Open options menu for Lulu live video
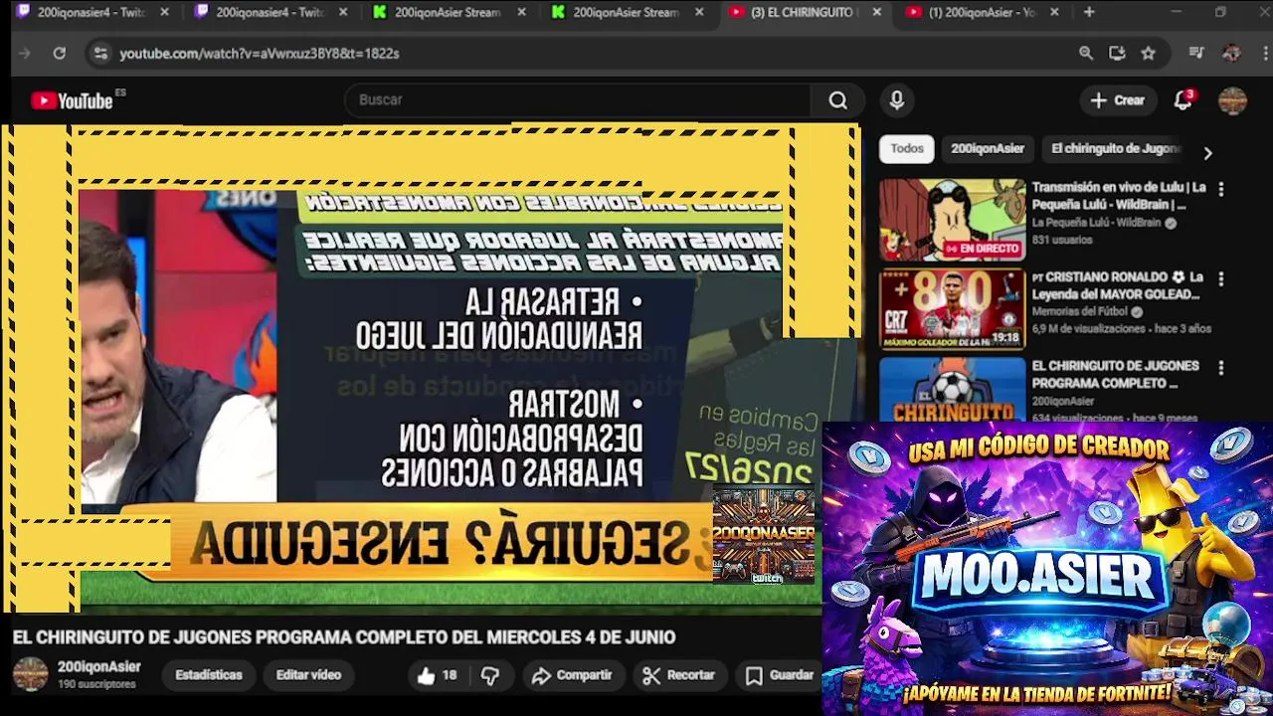1273x716 pixels. tap(1221, 189)
